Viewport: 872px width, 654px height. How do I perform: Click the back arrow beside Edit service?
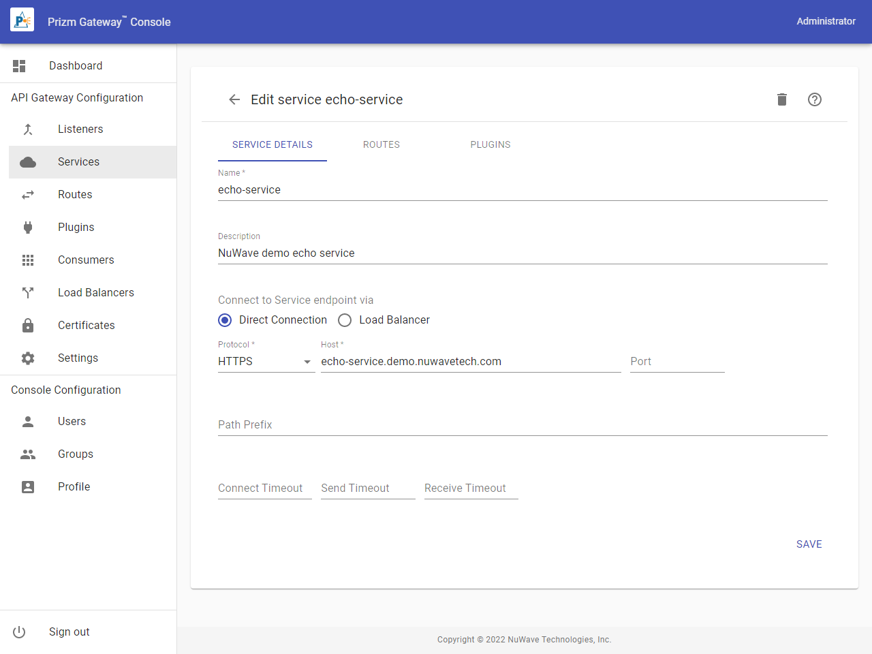[x=234, y=99]
